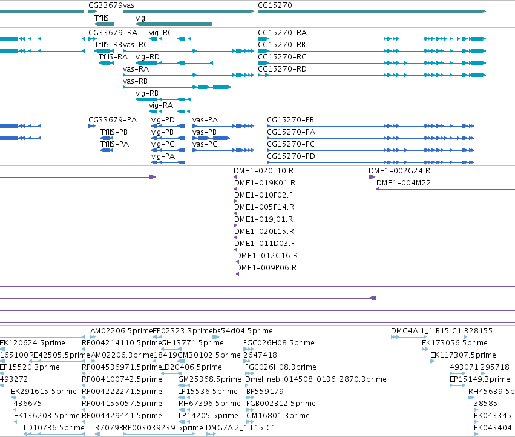Click EST EK291615.5prime label
Screen dimensions: 515x437
44,392
